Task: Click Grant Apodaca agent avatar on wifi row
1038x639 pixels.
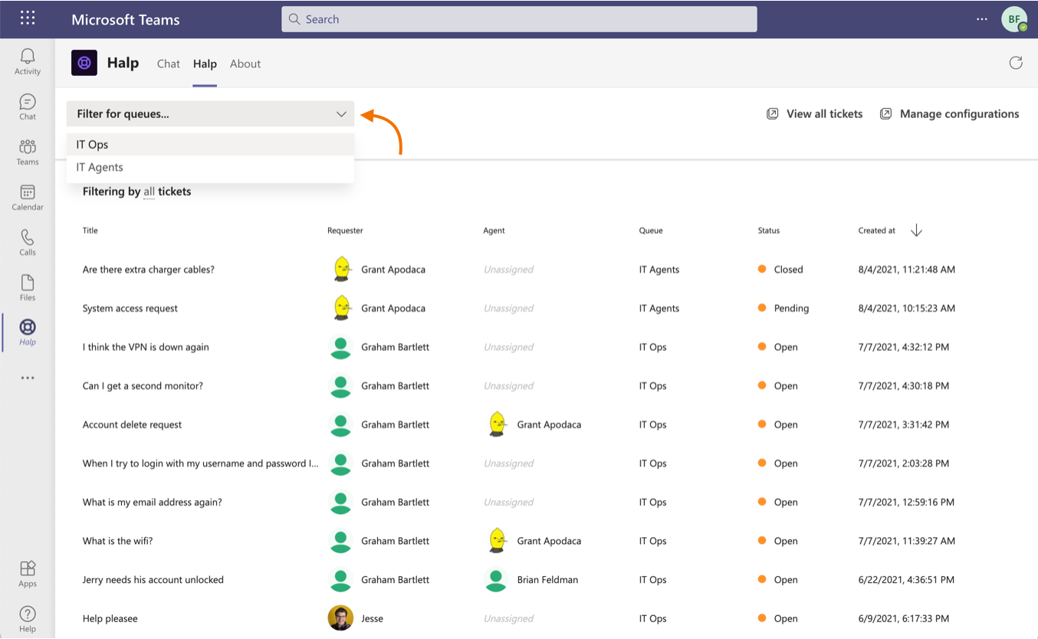Action: [x=497, y=541]
